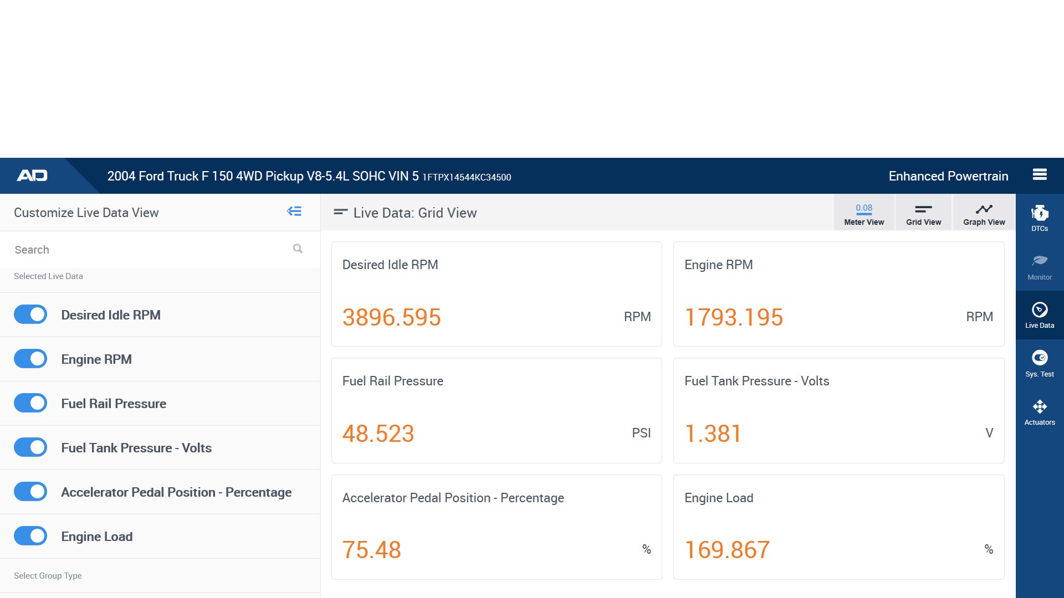Click the search magnifier icon
1064x598 pixels.
(x=298, y=249)
